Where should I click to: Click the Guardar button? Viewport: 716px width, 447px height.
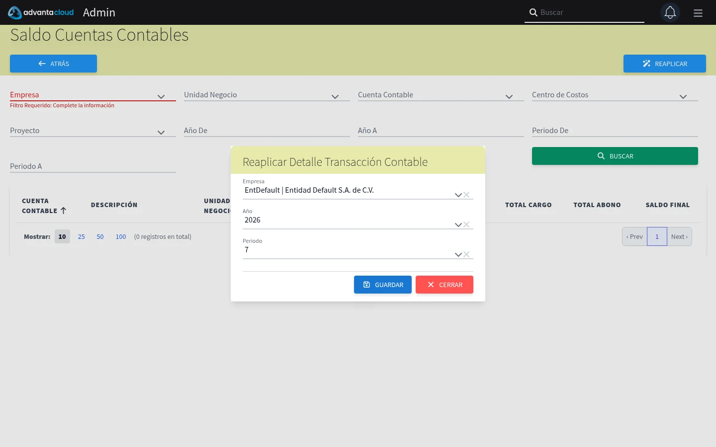(x=383, y=285)
